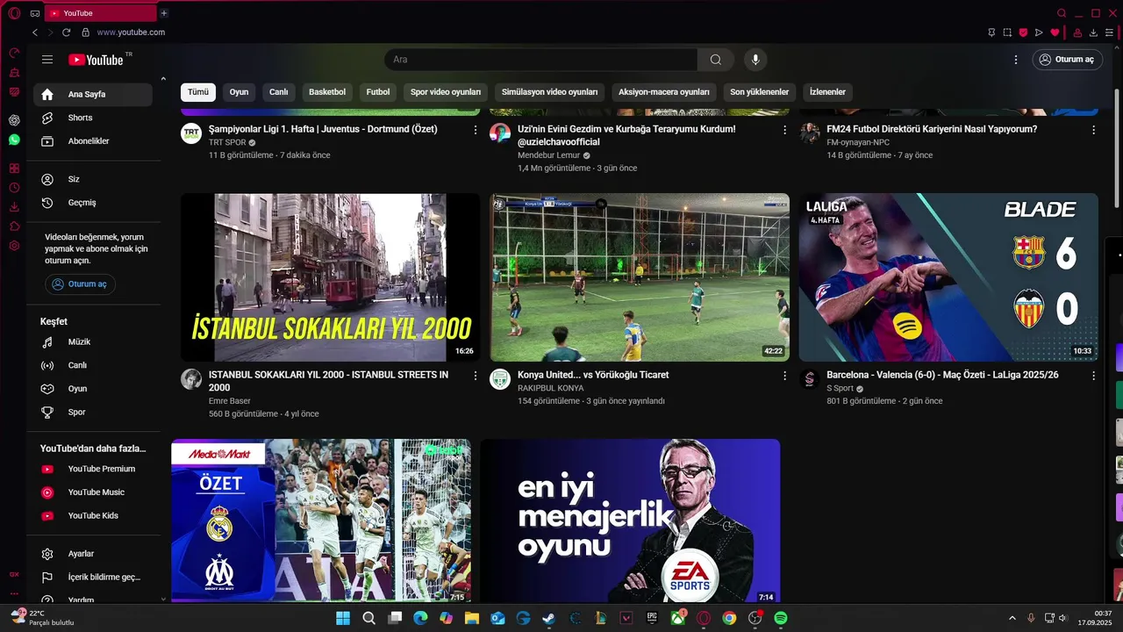1123x632 pixels.
Task: Click Oturum aç button at top right
Action: pyautogui.click(x=1067, y=60)
